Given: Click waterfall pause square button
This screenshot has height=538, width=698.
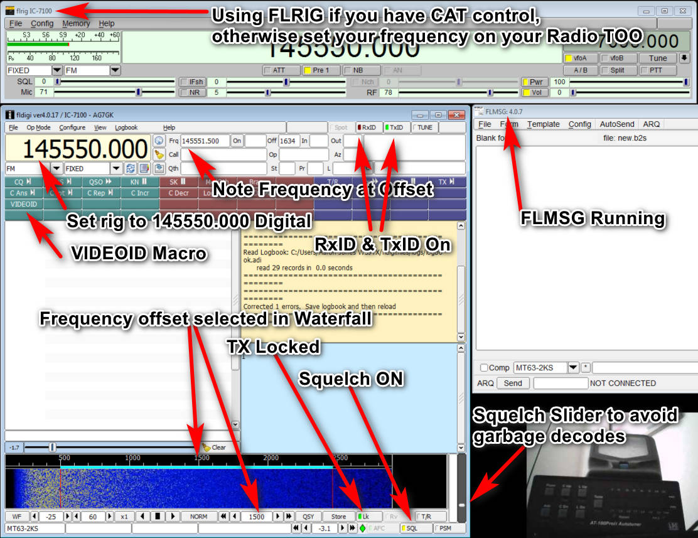Looking at the screenshot, I should [158, 517].
